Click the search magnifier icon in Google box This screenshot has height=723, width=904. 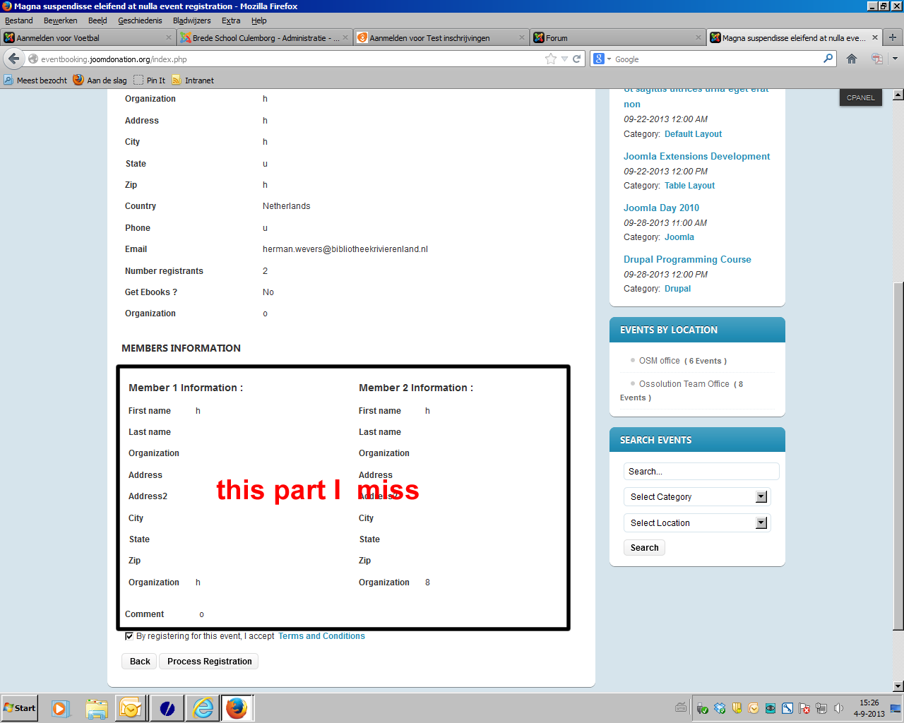coord(828,59)
